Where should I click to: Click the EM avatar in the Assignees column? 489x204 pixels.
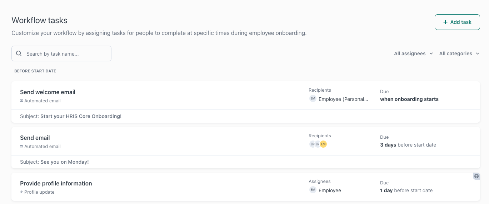click(313, 190)
